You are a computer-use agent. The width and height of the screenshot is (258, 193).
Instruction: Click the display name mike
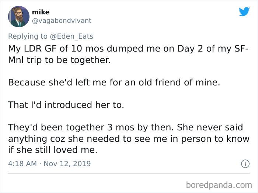[x=41, y=12]
